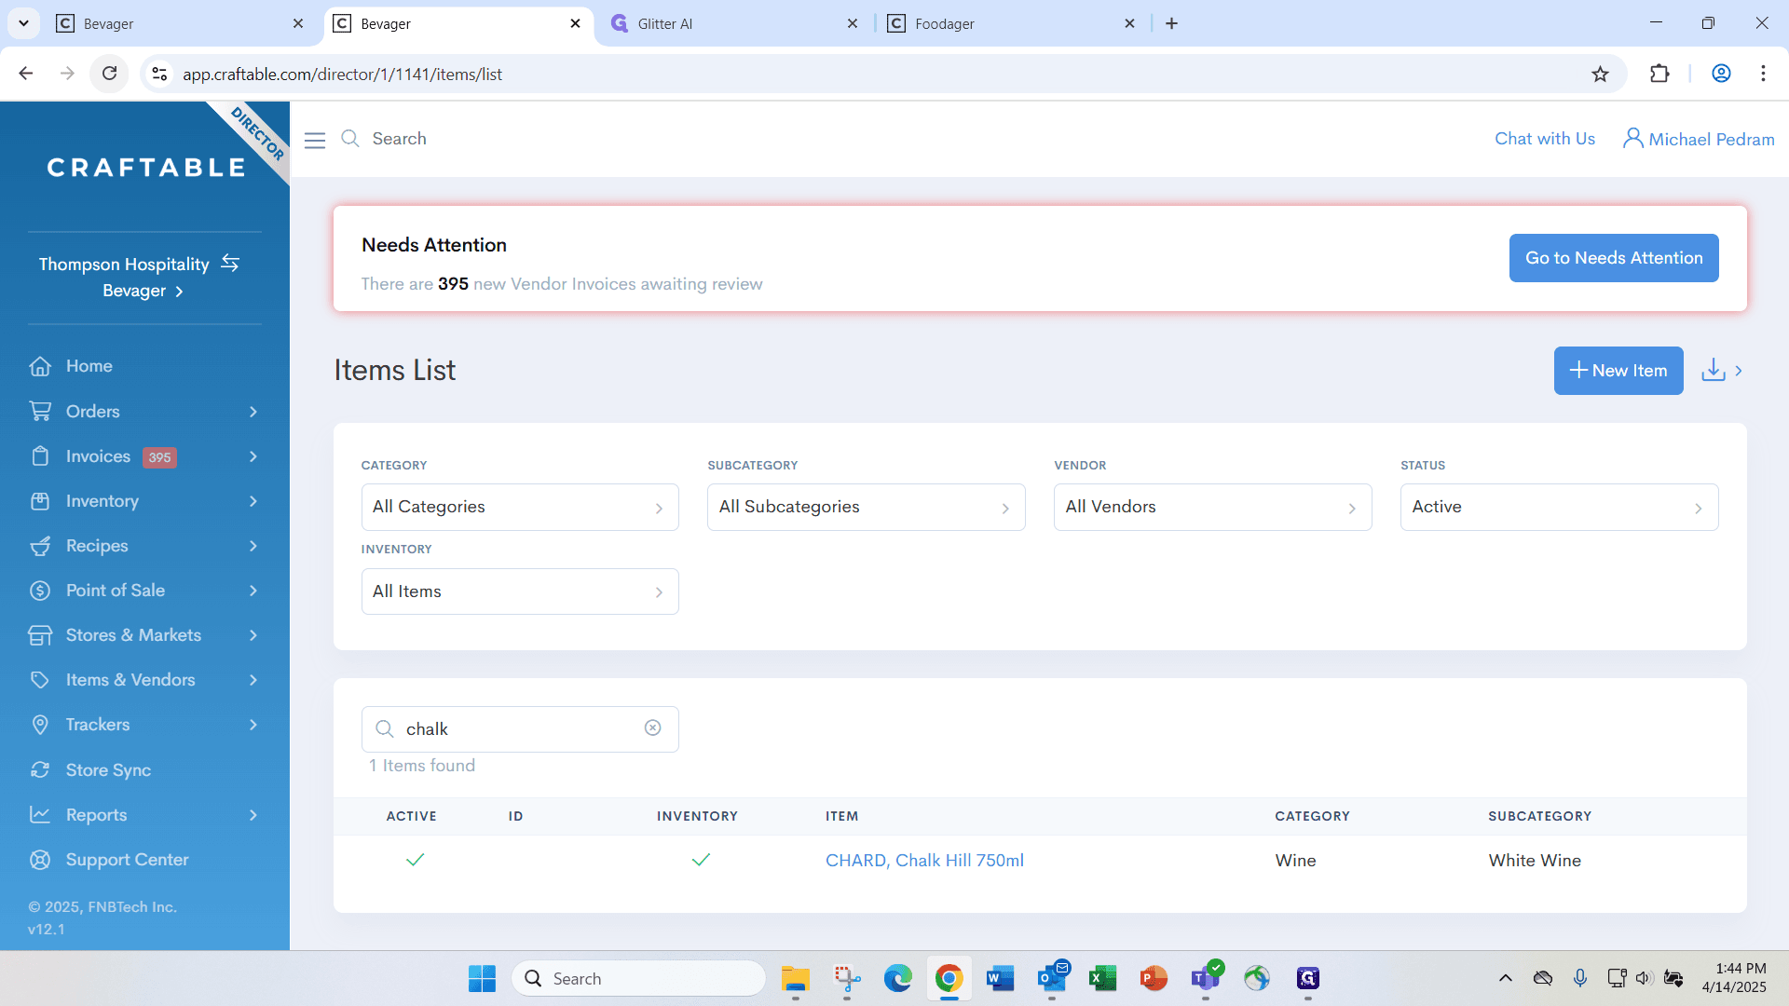1789x1006 pixels.
Task: Open the All Categories dropdown
Action: tap(520, 507)
